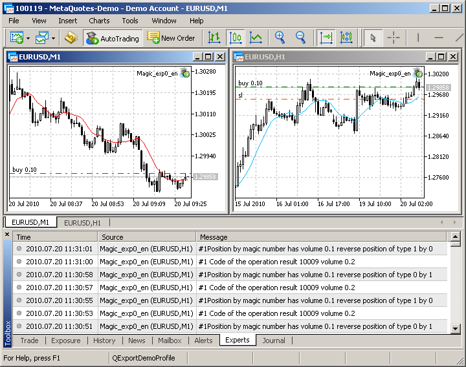
Task: Open the Trade tab in Toolbox
Action: [x=29, y=341]
